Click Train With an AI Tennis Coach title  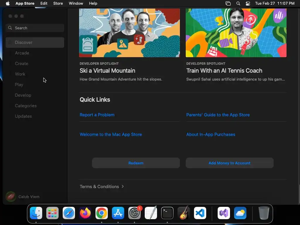(x=224, y=71)
